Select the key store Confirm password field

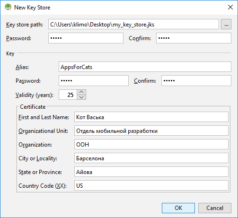coord(194,38)
